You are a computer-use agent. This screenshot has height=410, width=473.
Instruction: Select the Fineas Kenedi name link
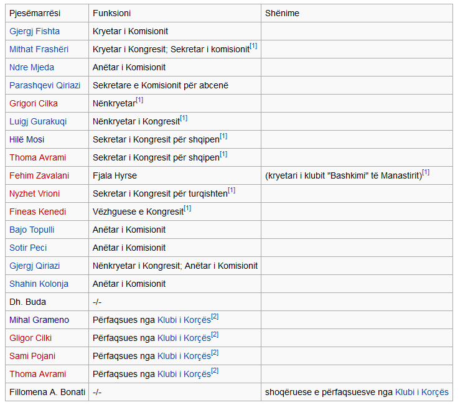click(x=37, y=212)
